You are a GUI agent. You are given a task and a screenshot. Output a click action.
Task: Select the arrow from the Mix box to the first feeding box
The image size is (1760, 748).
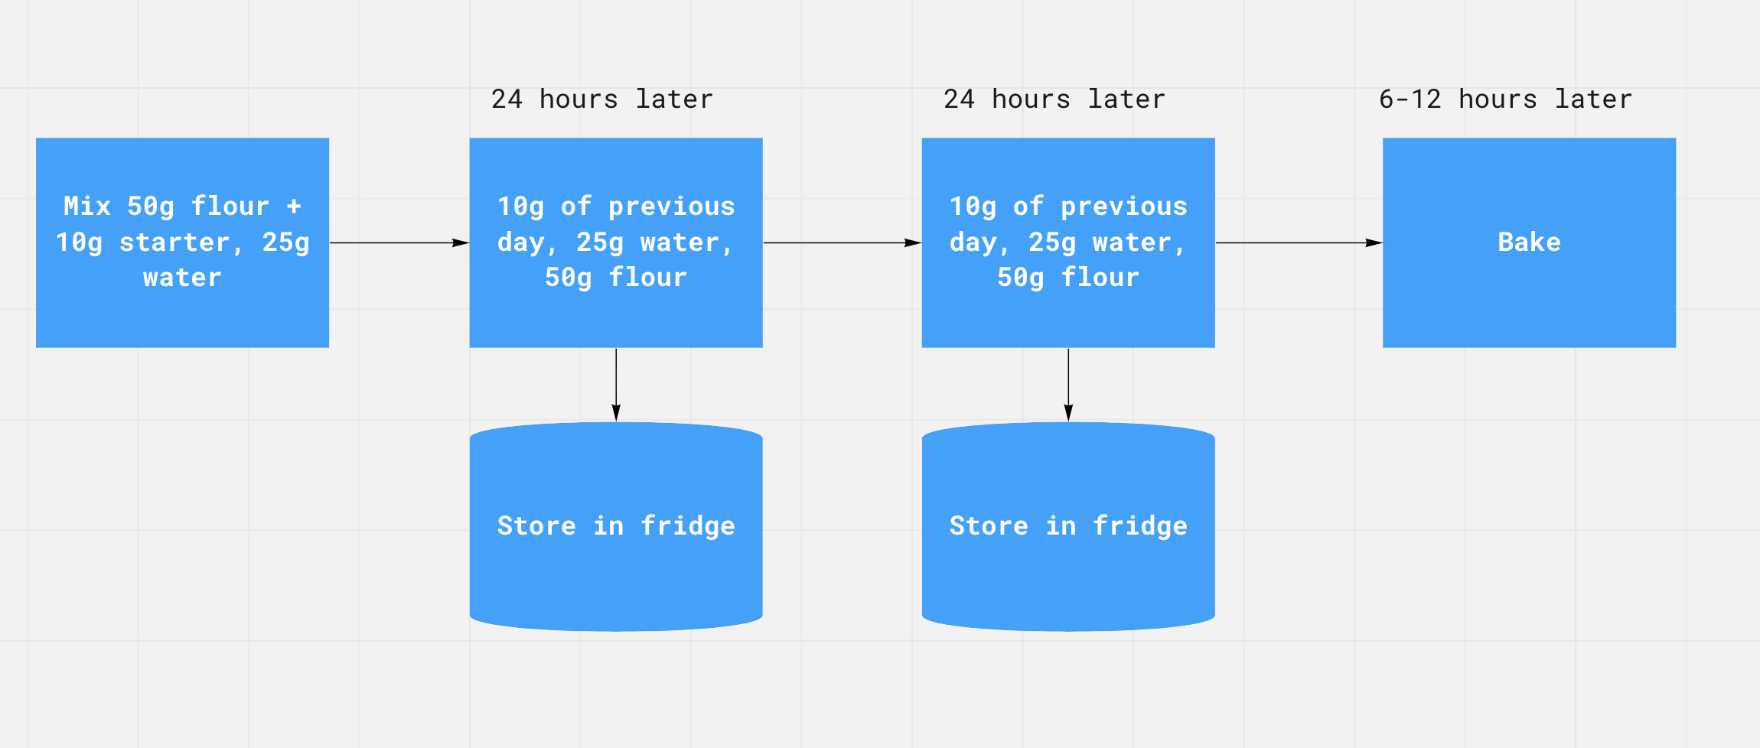click(x=399, y=242)
